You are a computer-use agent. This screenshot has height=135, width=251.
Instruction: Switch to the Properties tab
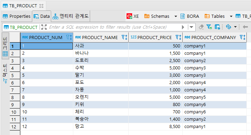pos(16,16)
